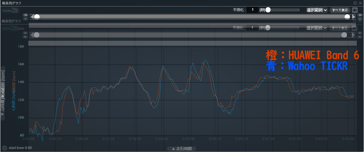Click the bright 平滑化 slider handle

click(x=268, y=10)
